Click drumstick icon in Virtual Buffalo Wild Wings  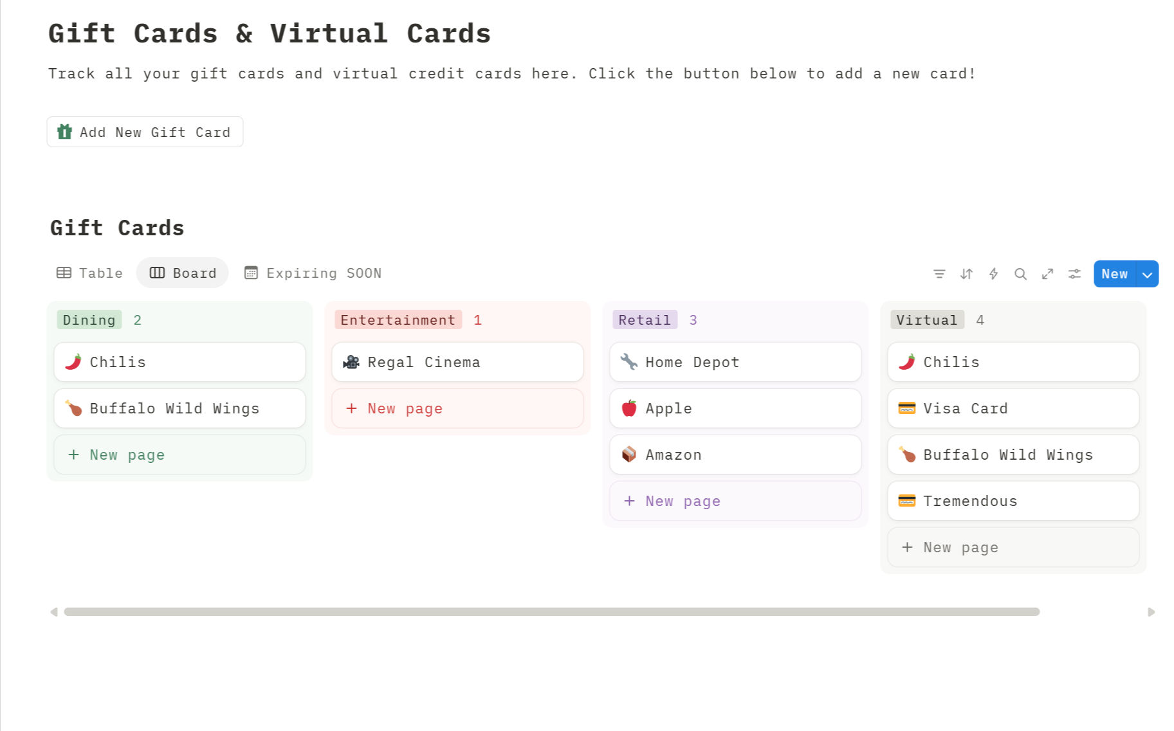(907, 455)
